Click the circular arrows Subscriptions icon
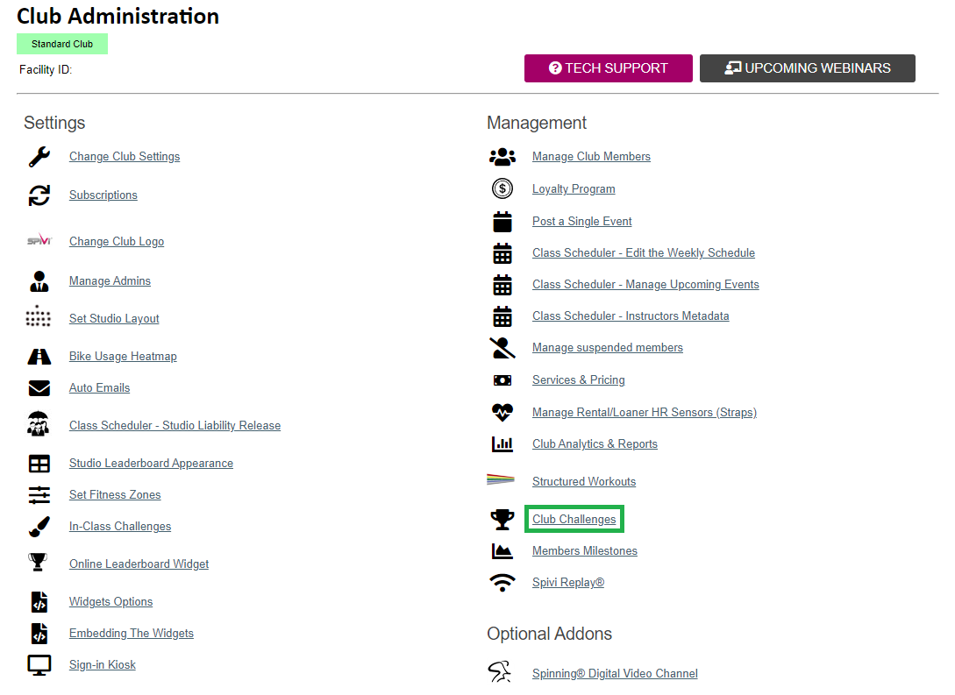 pos(39,195)
